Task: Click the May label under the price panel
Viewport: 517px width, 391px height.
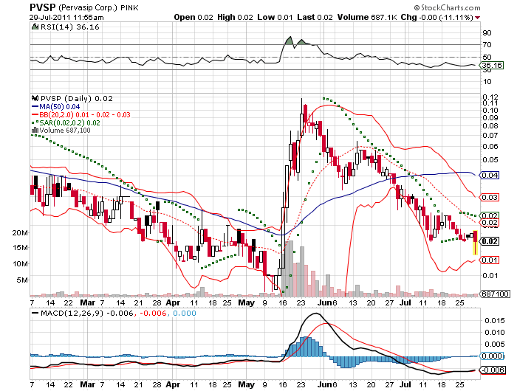Action: click(246, 302)
